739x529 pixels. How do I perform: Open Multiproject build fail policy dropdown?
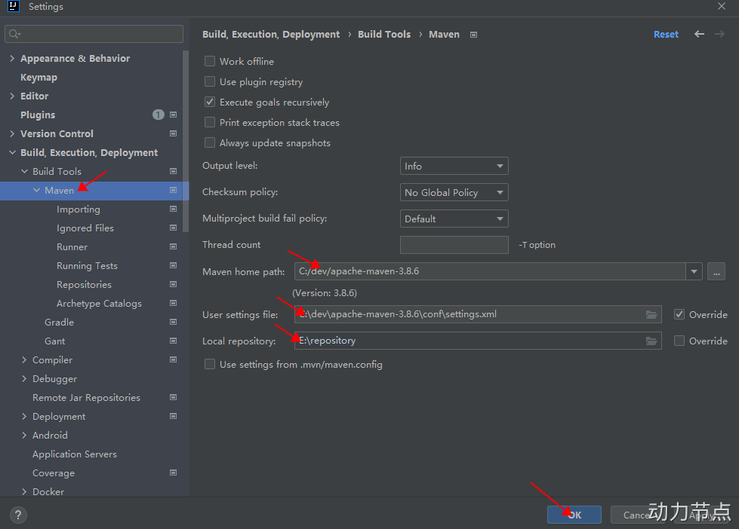pyautogui.click(x=454, y=219)
